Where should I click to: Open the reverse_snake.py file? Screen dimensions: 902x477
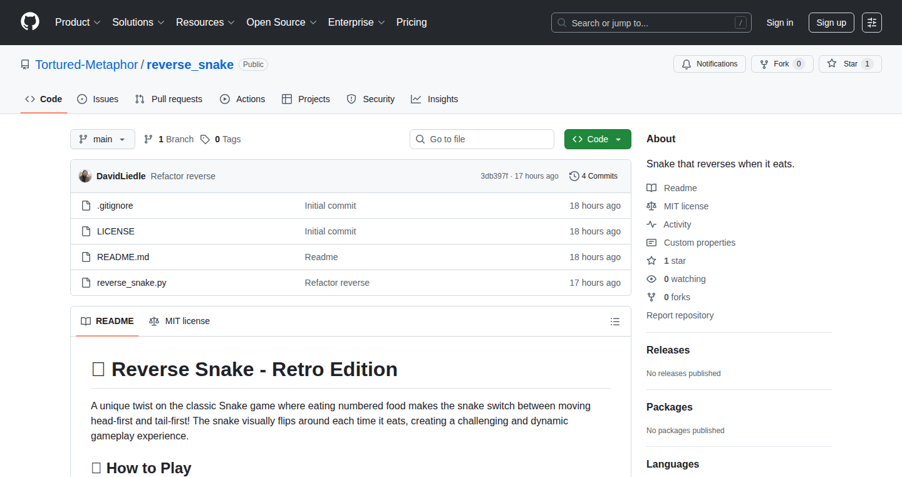click(x=132, y=283)
